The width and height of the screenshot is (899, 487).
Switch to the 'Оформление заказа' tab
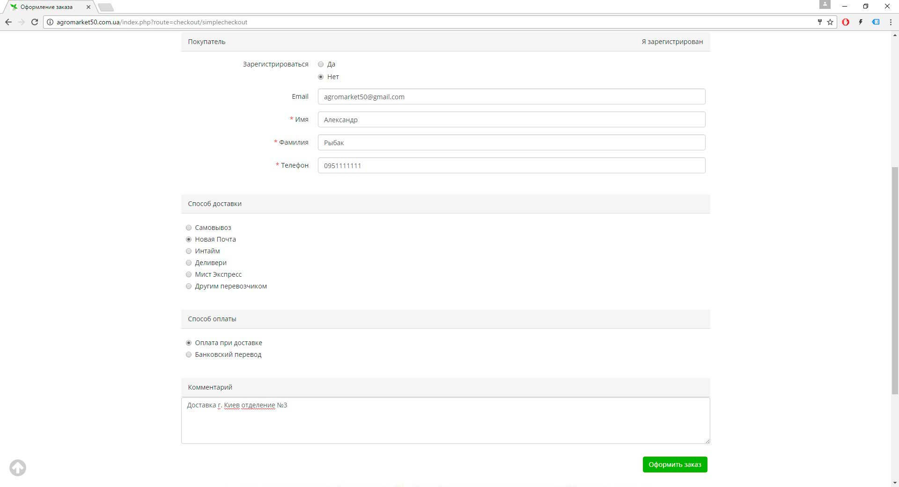47,7
